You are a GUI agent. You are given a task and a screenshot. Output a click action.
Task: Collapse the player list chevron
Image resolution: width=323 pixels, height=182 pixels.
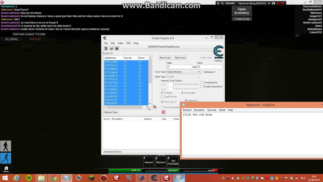click(297, 36)
